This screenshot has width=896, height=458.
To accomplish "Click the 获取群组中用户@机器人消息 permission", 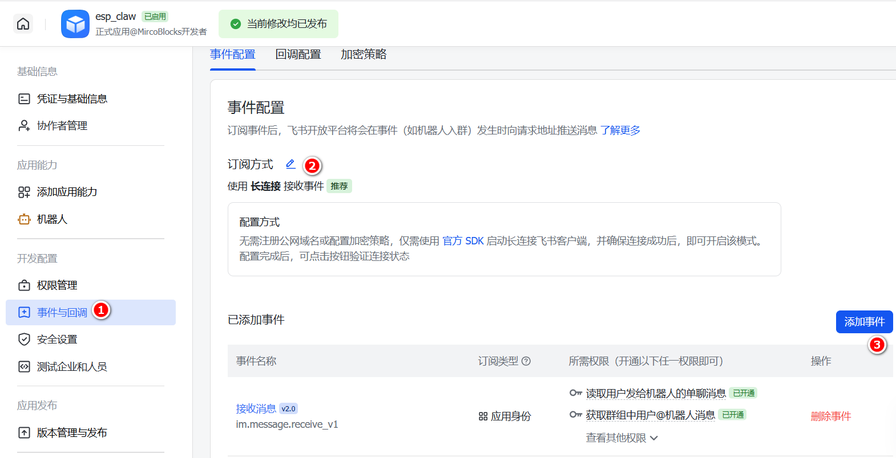I will pos(650,415).
